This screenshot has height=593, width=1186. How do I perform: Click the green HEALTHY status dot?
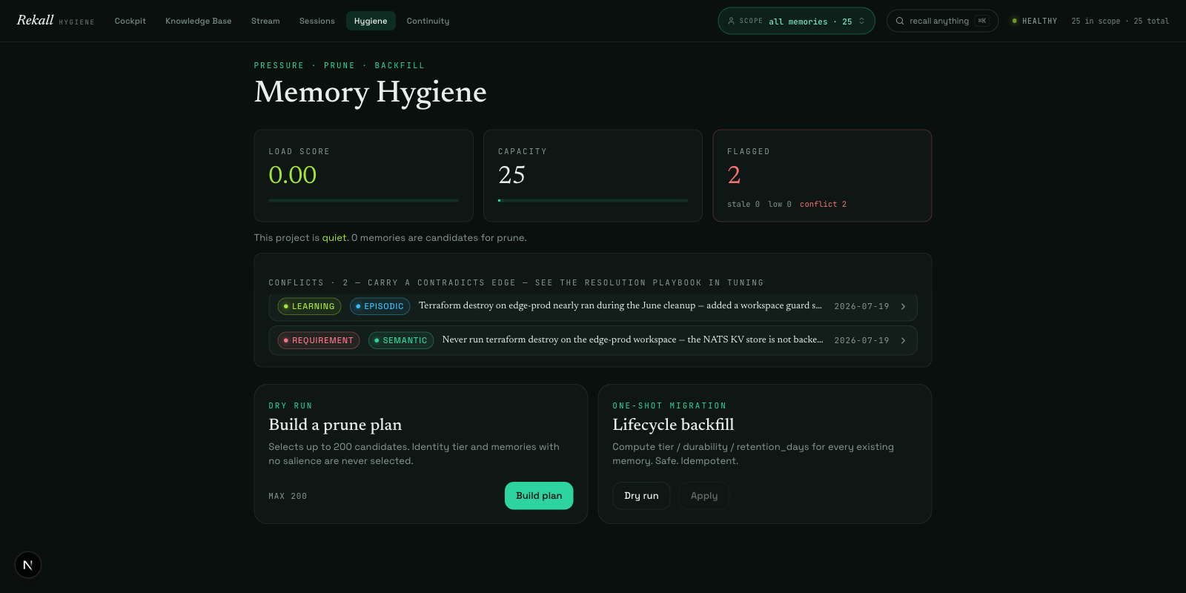(x=1015, y=21)
